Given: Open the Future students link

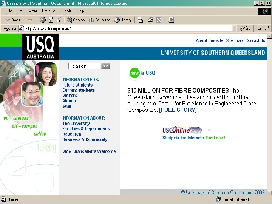Looking at the screenshot, I should pos(77,85).
